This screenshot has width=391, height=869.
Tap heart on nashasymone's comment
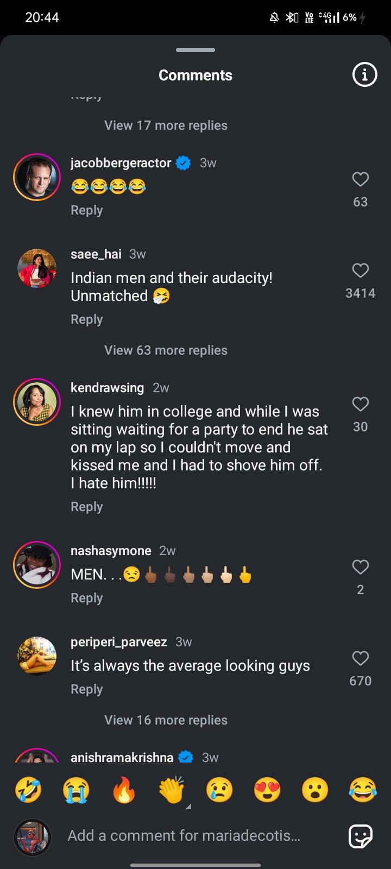[360, 567]
